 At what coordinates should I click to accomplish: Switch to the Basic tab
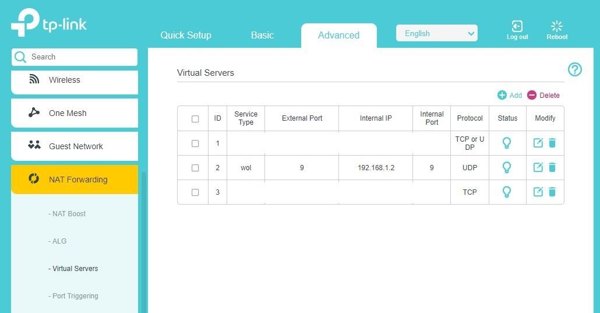click(262, 35)
